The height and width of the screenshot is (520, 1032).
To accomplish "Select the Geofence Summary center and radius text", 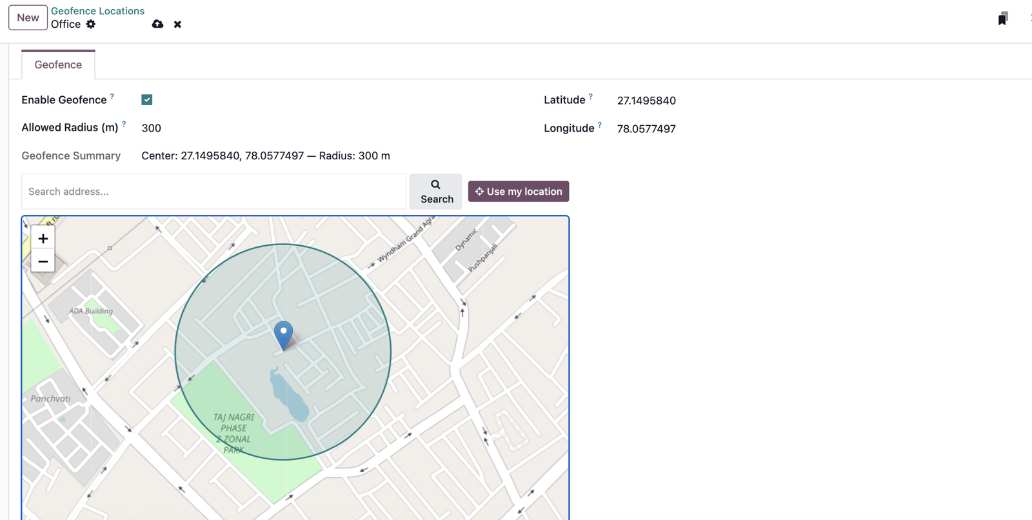I will pos(266,155).
